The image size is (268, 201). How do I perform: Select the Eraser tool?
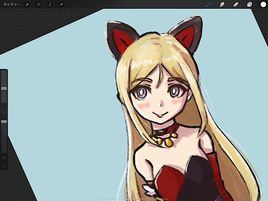click(236, 4)
